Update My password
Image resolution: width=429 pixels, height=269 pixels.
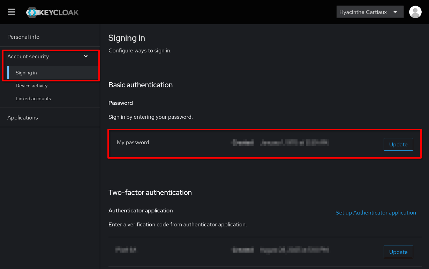coord(398,144)
